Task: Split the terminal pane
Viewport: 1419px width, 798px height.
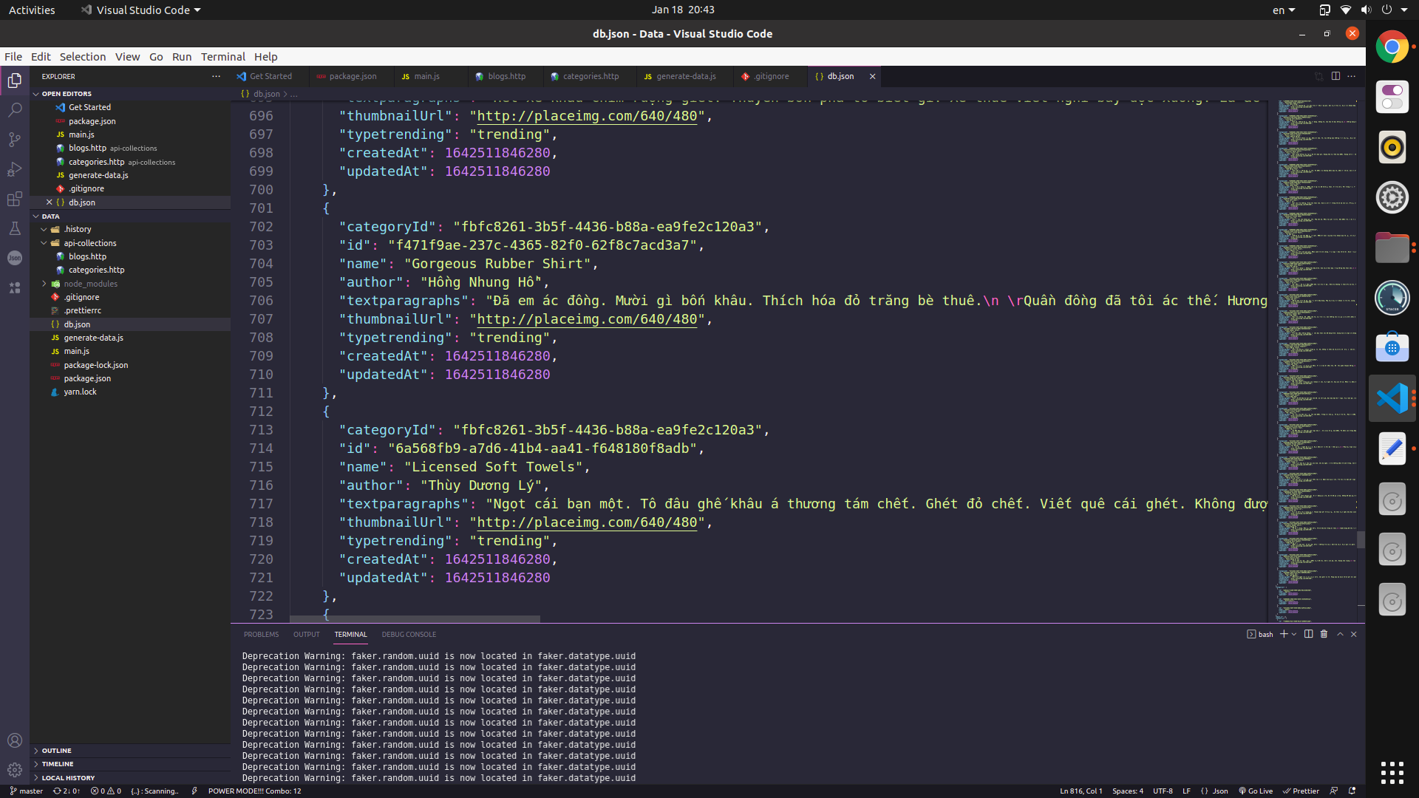Action: coord(1308,634)
